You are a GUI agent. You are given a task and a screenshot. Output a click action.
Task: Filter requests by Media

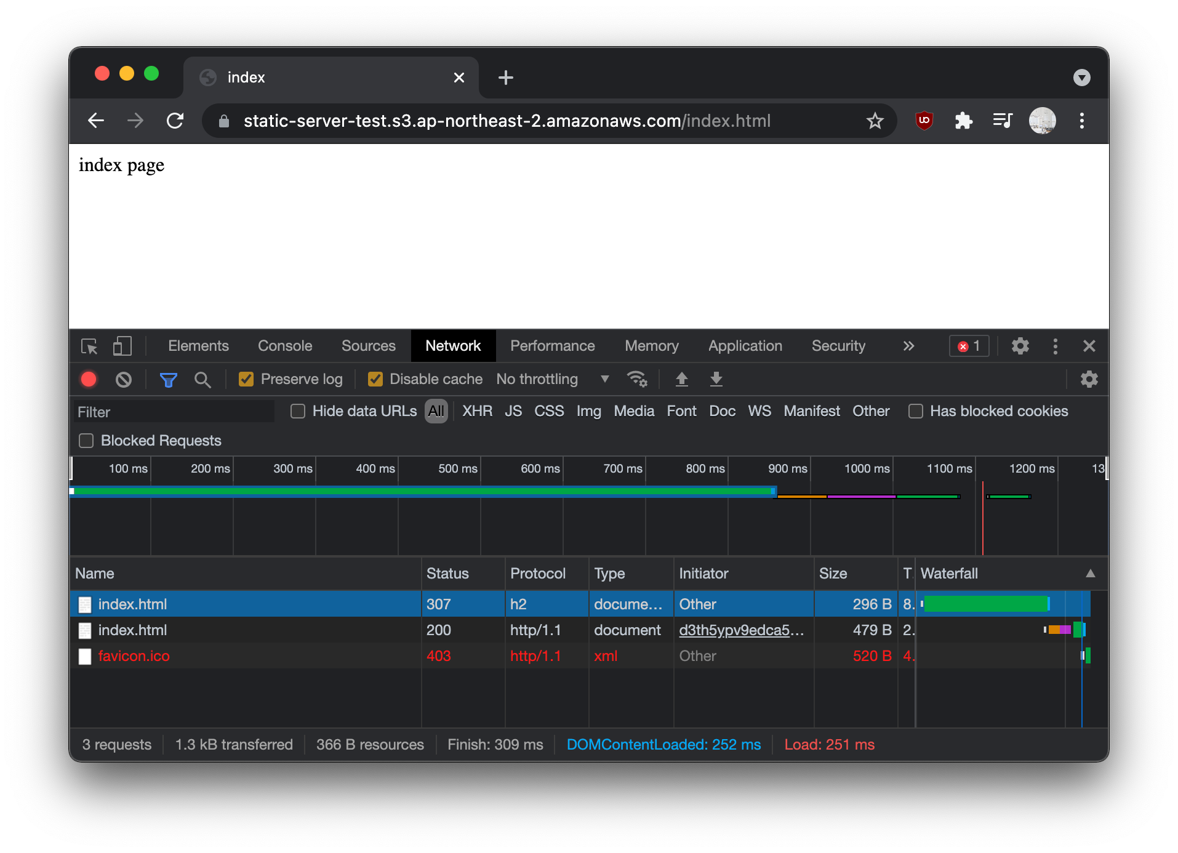(x=633, y=411)
